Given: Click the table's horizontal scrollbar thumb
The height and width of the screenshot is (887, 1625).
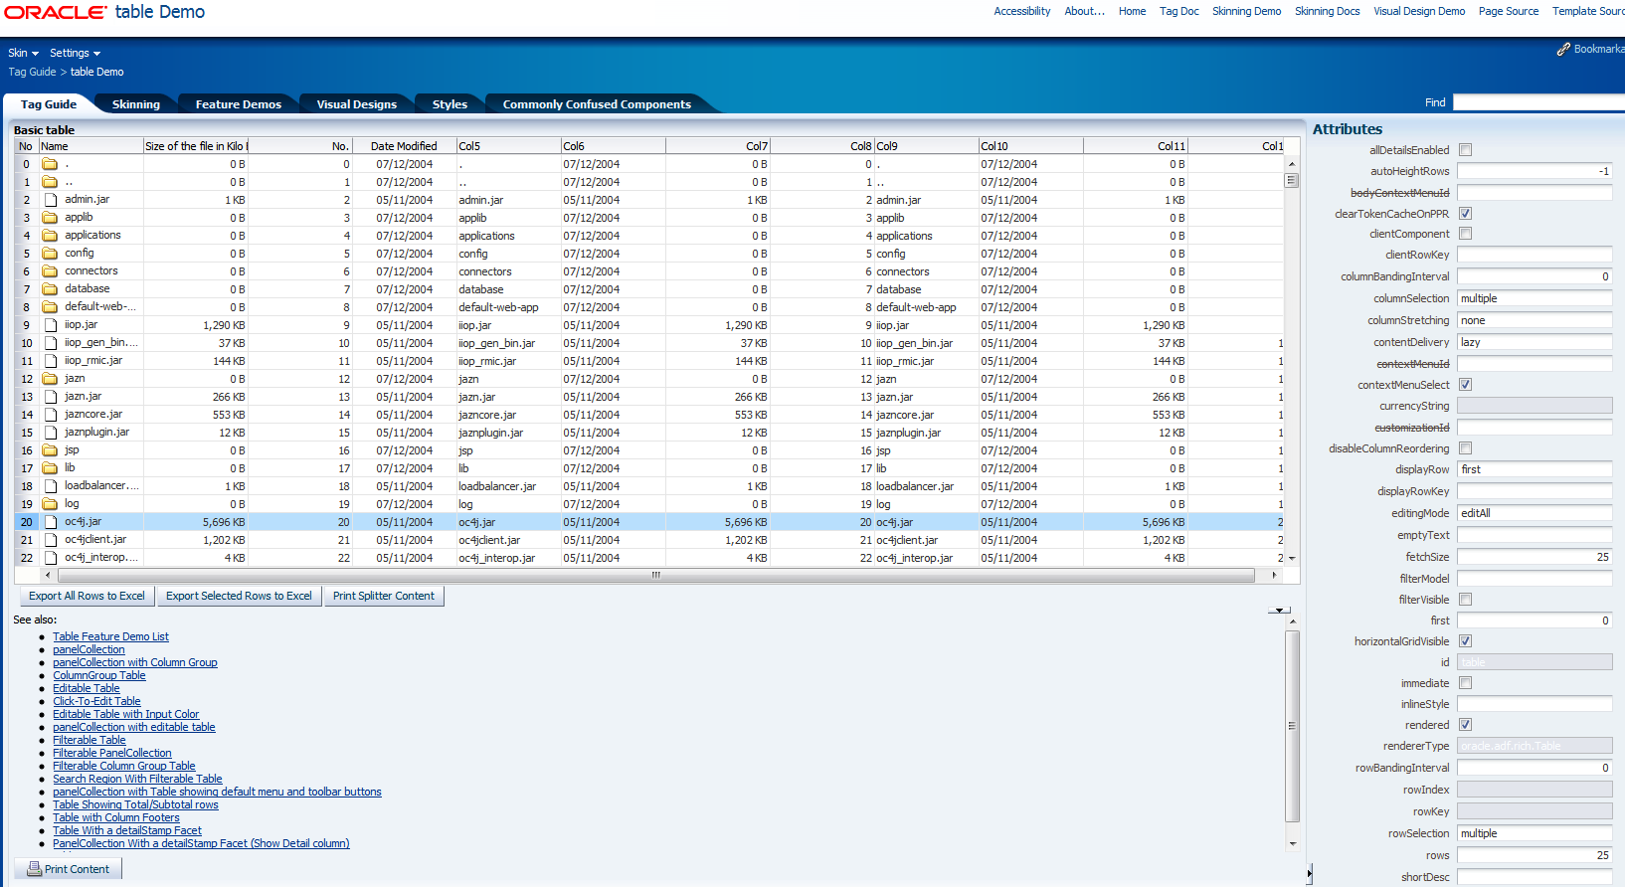Looking at the screenshot, I should pyautogui.click(x=654, y=575).
